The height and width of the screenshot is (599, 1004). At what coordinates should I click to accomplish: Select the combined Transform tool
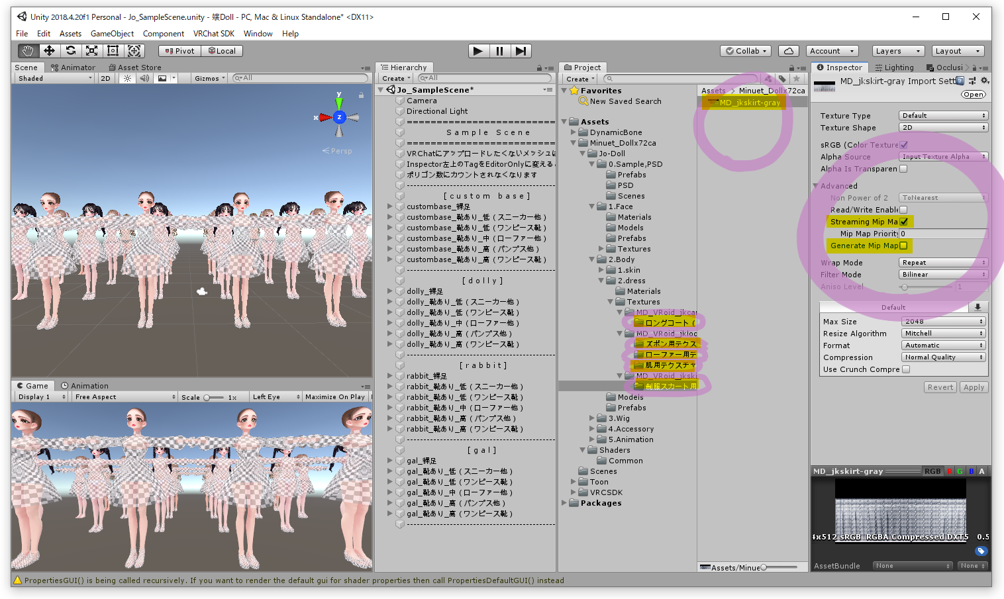134,51
